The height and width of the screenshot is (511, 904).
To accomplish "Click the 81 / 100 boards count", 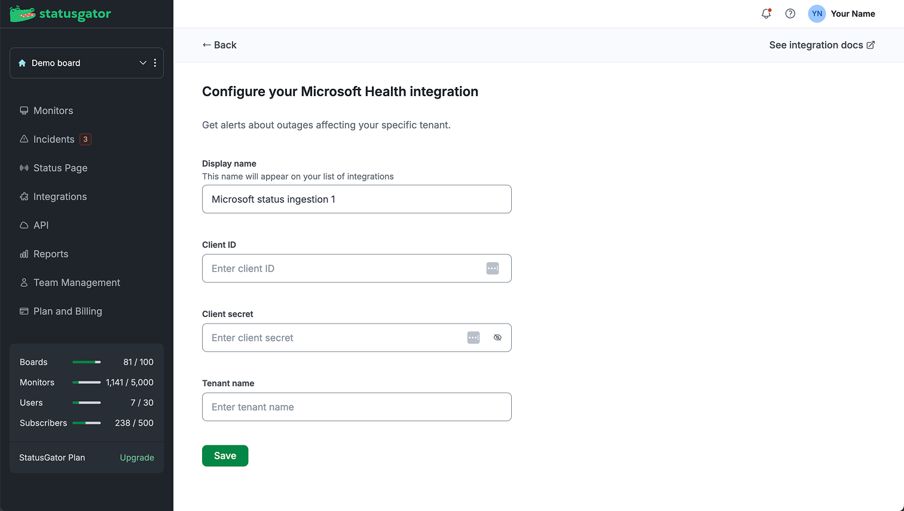I will (138, 362).
